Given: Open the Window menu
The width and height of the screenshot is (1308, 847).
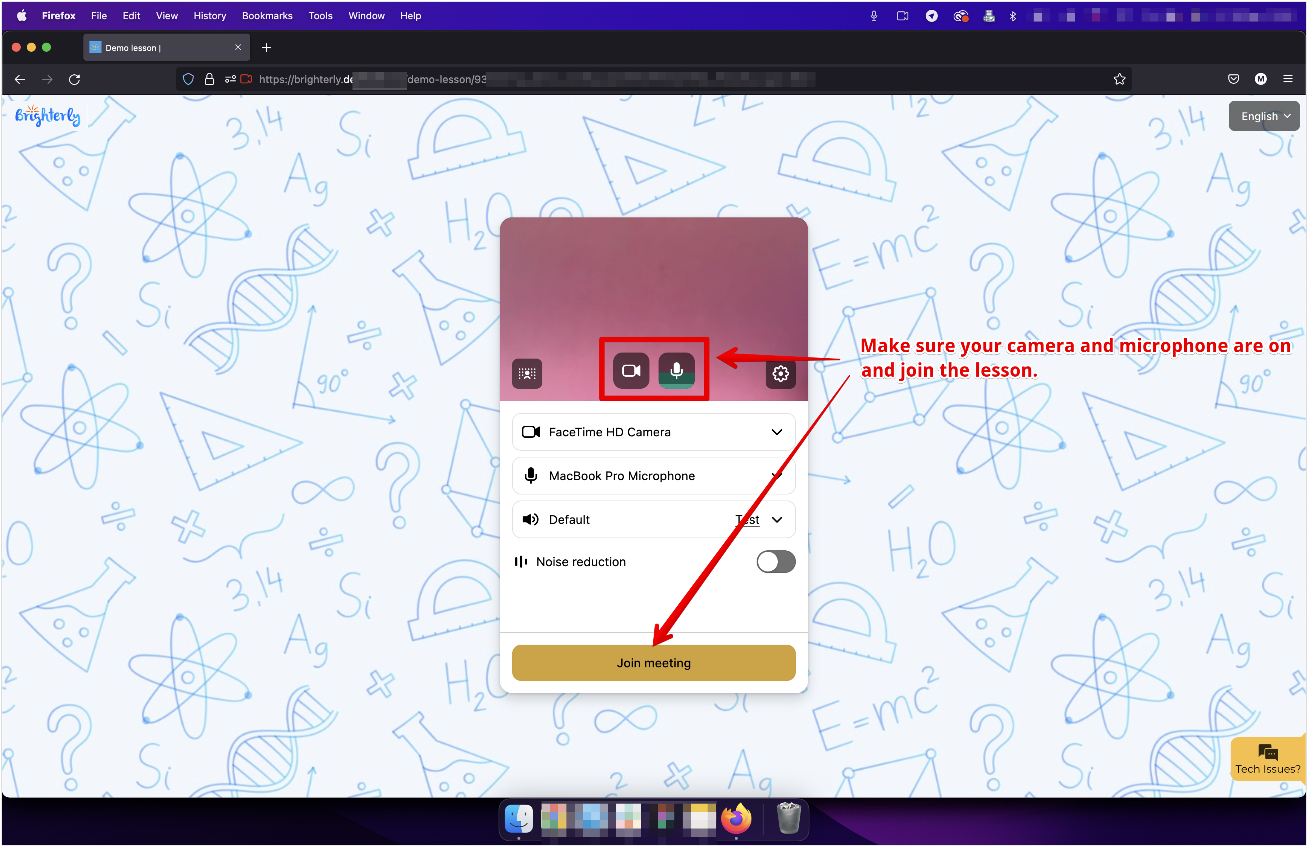Looking at the screenshot, I should (x=366, y=16).
